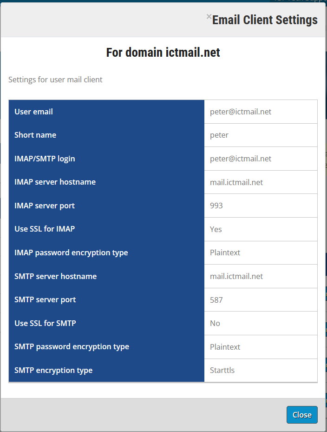The image size is (327, 432).
Task: Click SMTP password encryption Plaintext value
Action: click(x=225, y=347)
